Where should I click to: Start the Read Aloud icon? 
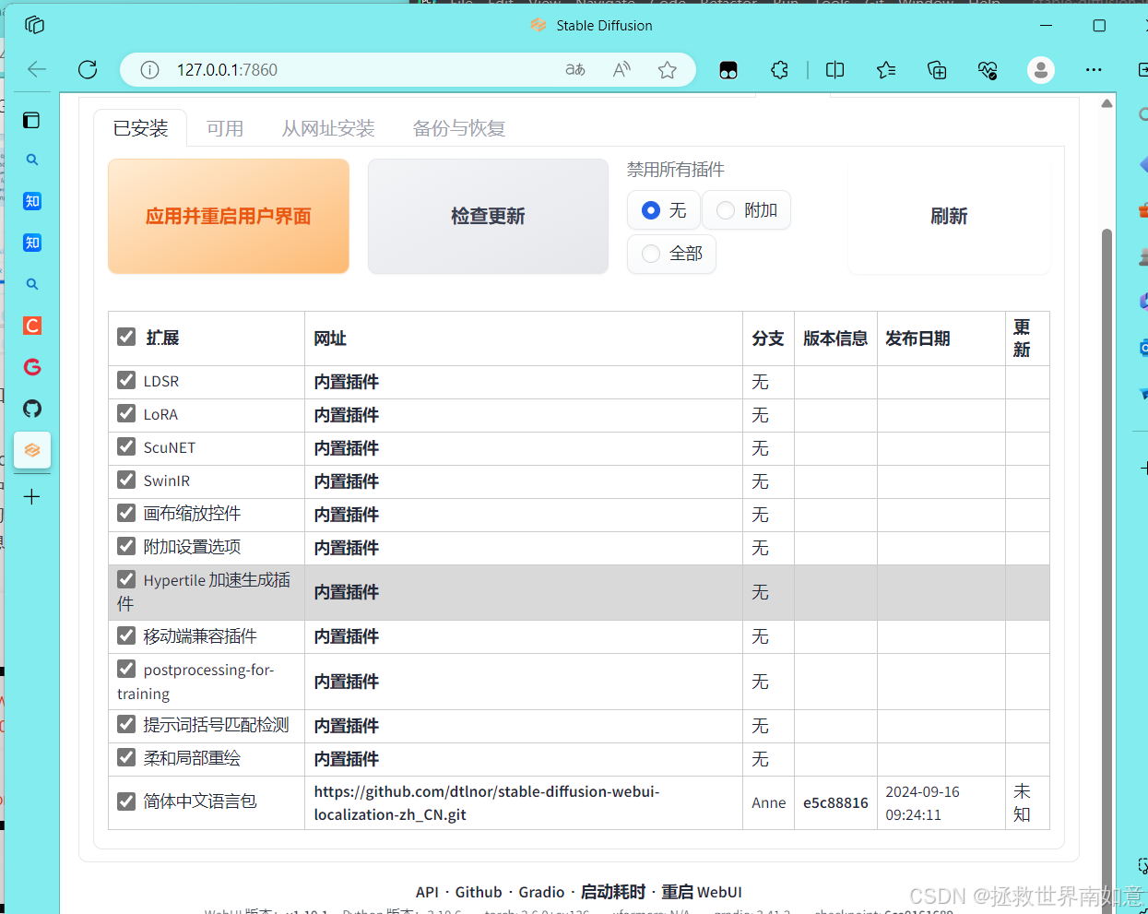(x=622, y=69)
